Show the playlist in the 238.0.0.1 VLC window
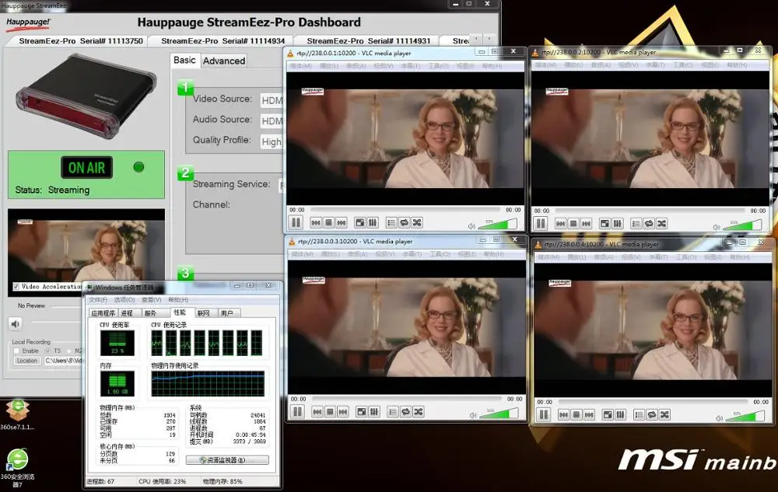The height and width of the screenshot is (492, 778). coord(391,223)
